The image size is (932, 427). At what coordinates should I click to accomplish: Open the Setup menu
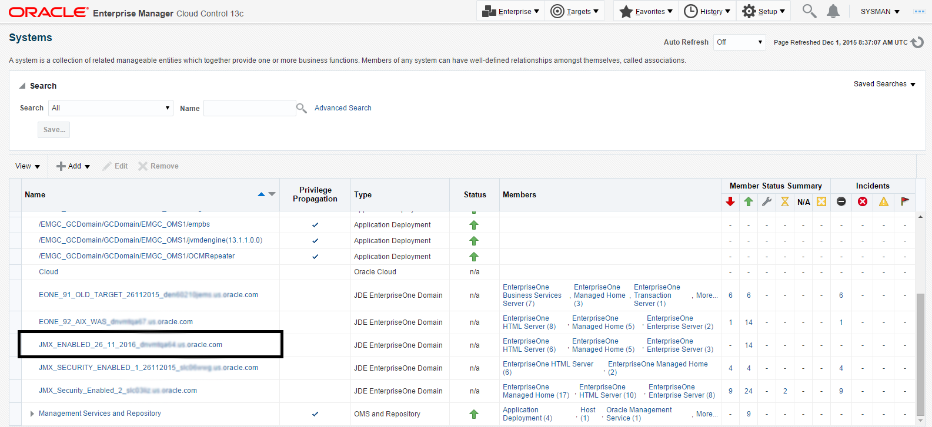[x=764, y=11]
